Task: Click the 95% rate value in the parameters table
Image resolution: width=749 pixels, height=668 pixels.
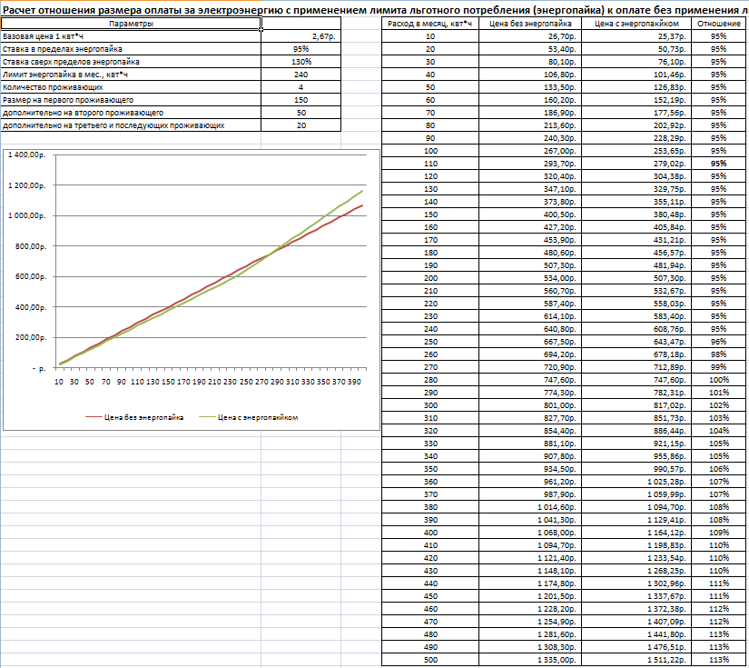Action: 301,49
